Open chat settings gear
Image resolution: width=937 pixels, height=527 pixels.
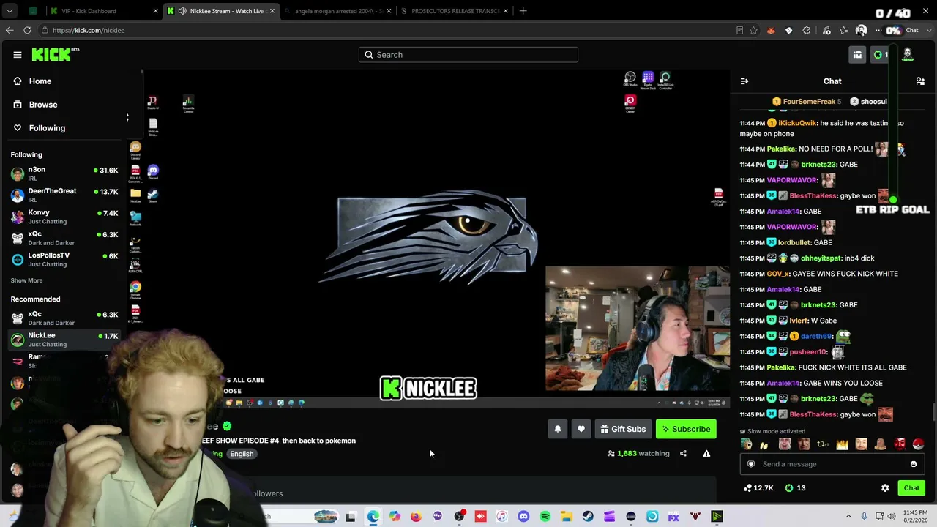click(885, 488)
